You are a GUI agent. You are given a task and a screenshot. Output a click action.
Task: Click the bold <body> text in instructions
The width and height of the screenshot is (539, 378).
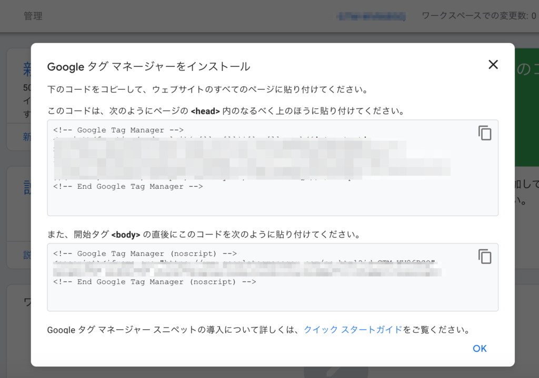(126, 234)
